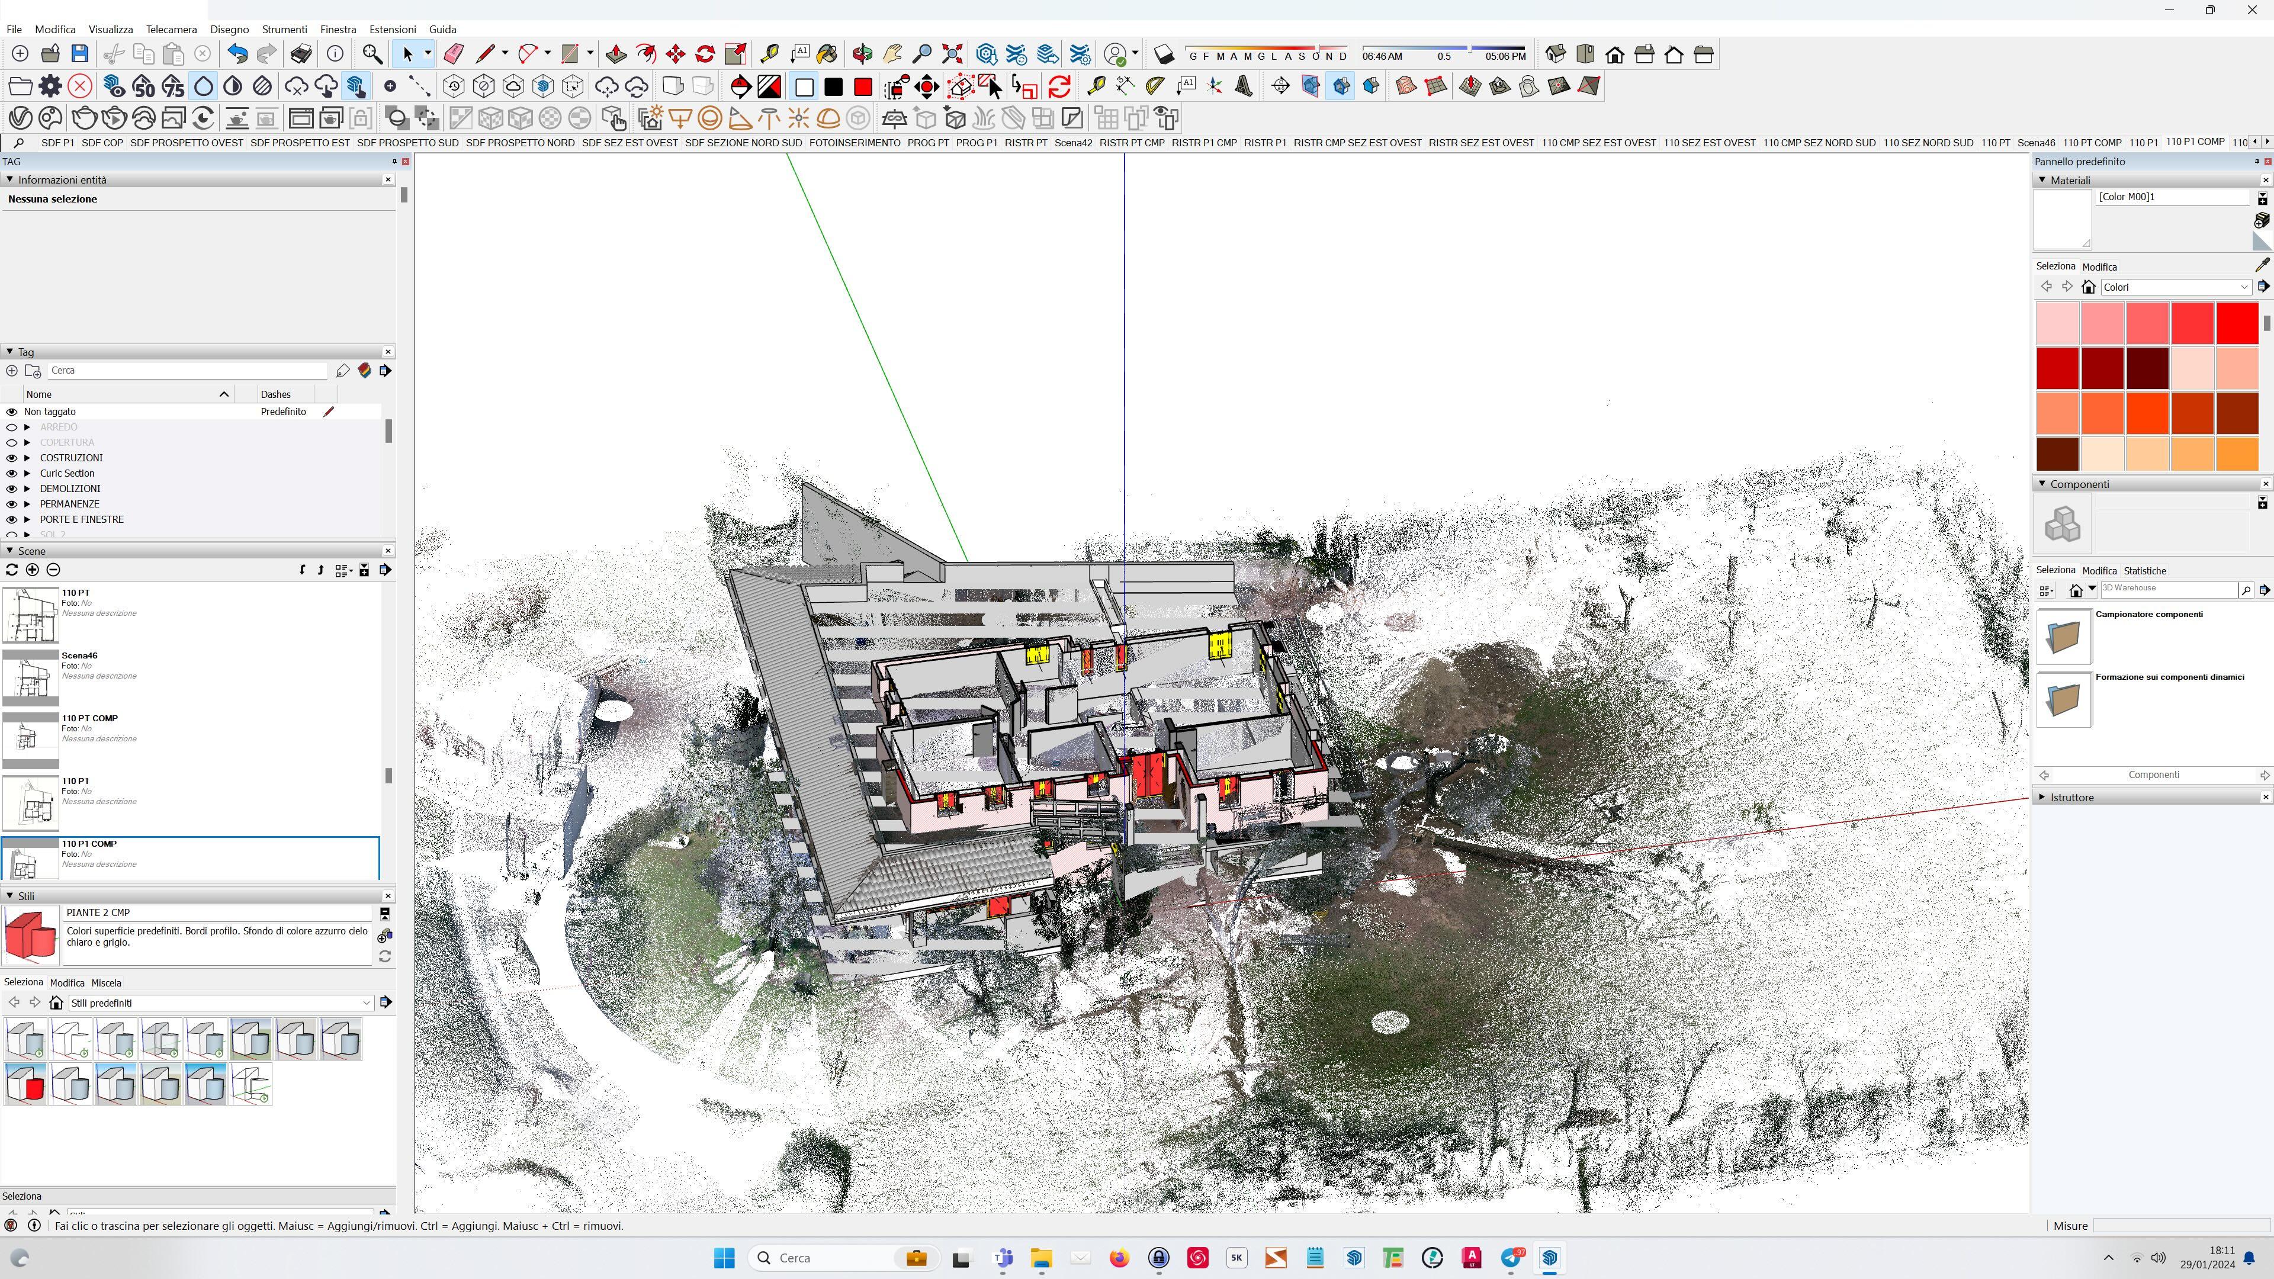
Task: Click Statistiche in Componenti panel
Action: pyautogui.click(x=2144, y=570)
